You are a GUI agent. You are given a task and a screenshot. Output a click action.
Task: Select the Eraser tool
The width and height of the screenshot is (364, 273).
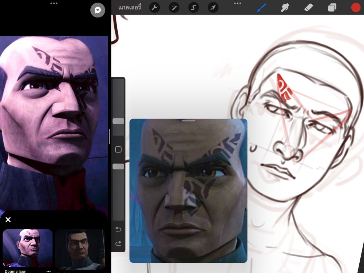309,8
